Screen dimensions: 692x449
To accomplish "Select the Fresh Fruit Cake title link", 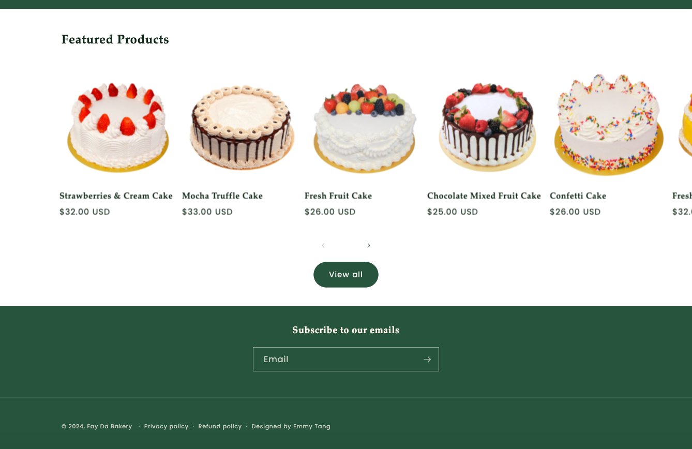I will (338, 196).
